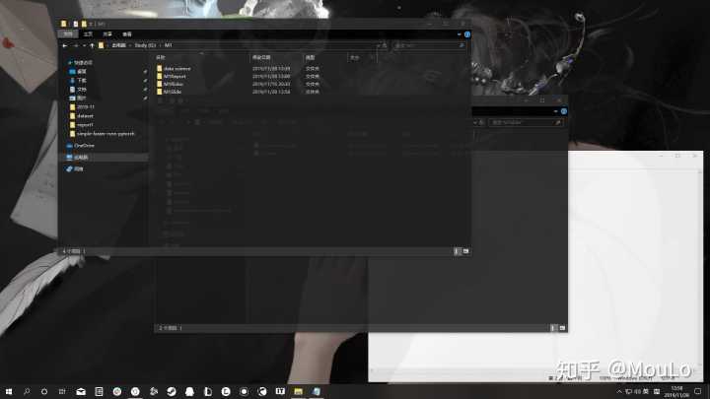This screenshot has width=710, height=399.
Task: Open 文档 in the navigation pane
Action: [82, 90]
